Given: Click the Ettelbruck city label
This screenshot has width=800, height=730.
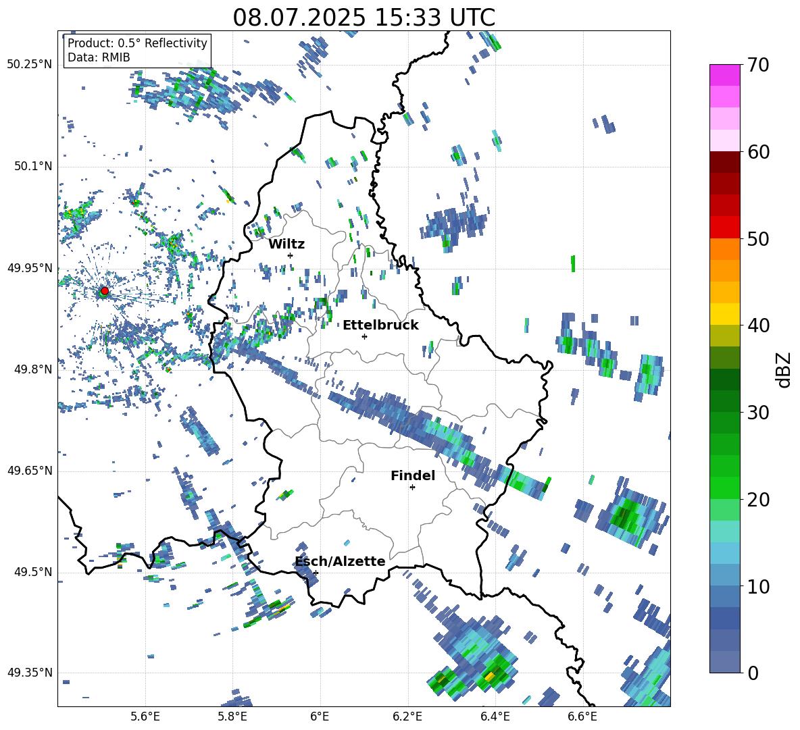Looking at the screenshot, I should pyautogui.click(x=380, y=325).
